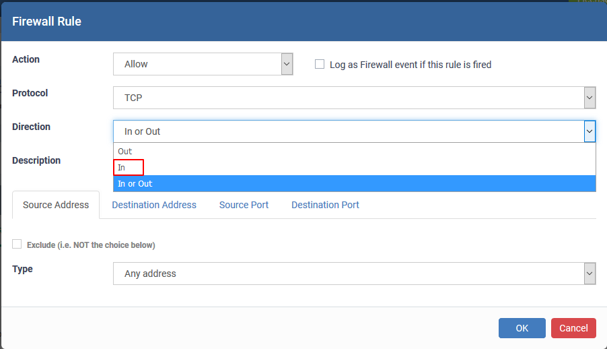Image resolution: width=607 pixels, height=349 pixels.
Task: Choose the In option in Direction list
Action: (x=354, y=168)
